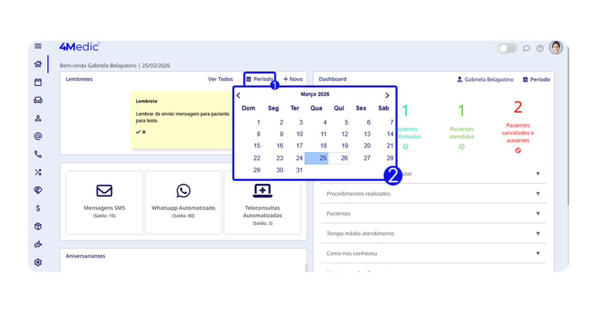
Task: Dismiss the reminder with the X mark
Action: pos(144,132)
